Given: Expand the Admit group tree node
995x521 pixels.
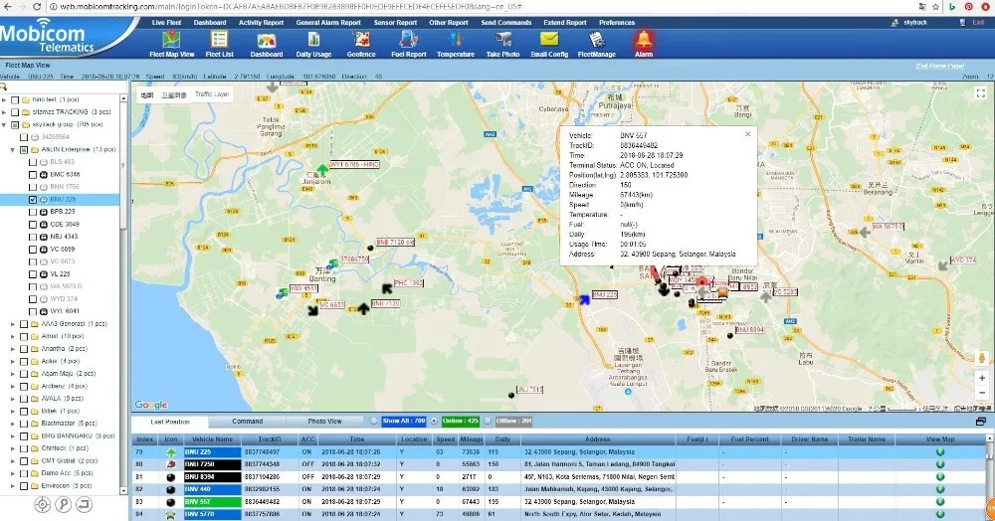Looking at the screenshot, I should pos(12,336).
